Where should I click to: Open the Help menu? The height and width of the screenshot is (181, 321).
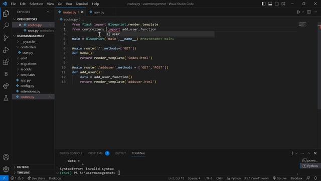coord(95,4)
